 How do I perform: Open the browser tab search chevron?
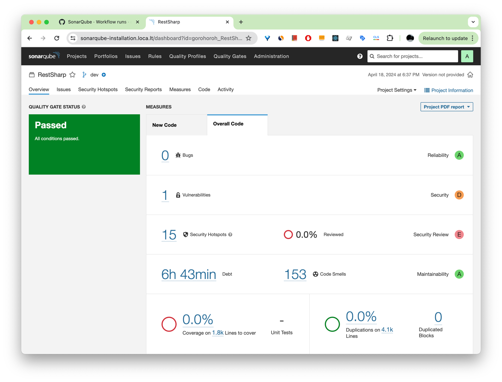(473, 21)
